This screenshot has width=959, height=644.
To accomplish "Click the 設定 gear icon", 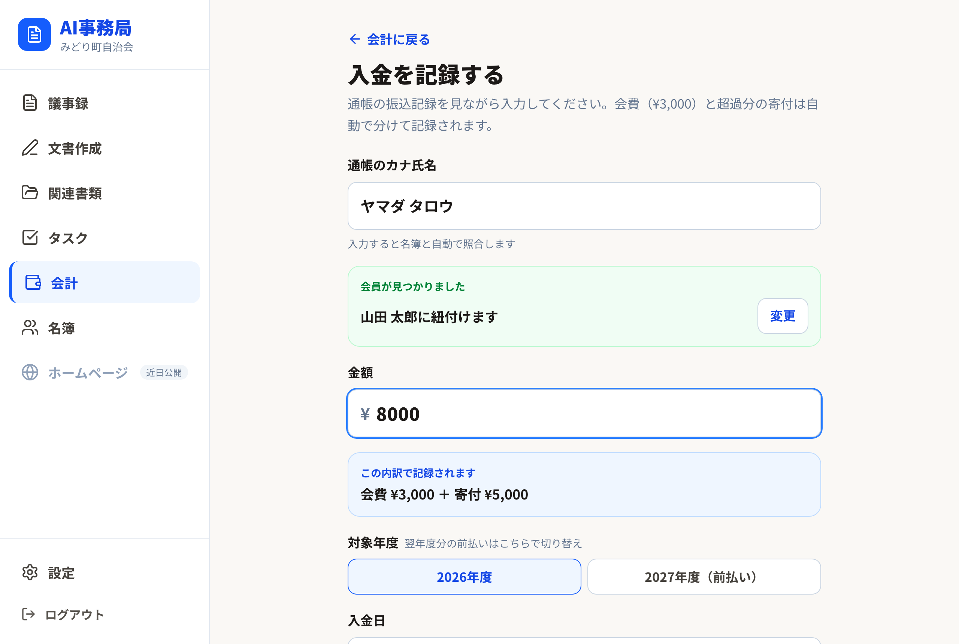I will click(x=30, y=572).
